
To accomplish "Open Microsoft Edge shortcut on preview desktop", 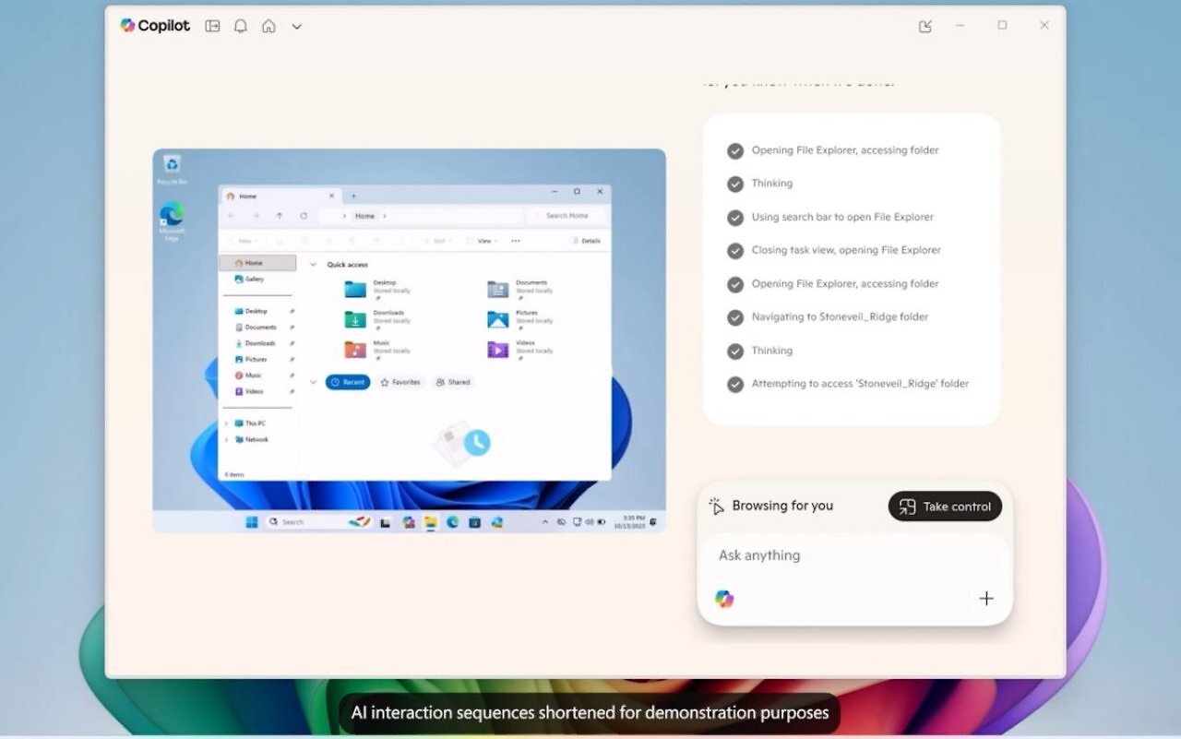I will 172,222.
